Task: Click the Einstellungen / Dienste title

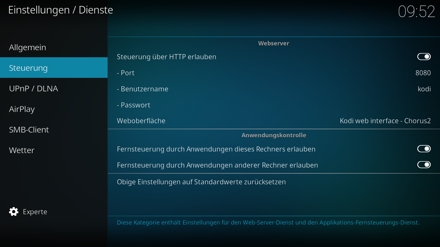Action: pyautogui.click(x=61, y=10)
